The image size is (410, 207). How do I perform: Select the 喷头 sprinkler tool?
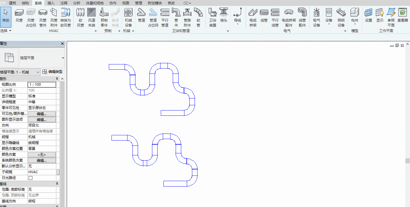pyautogui.click(x=224, y=15)
